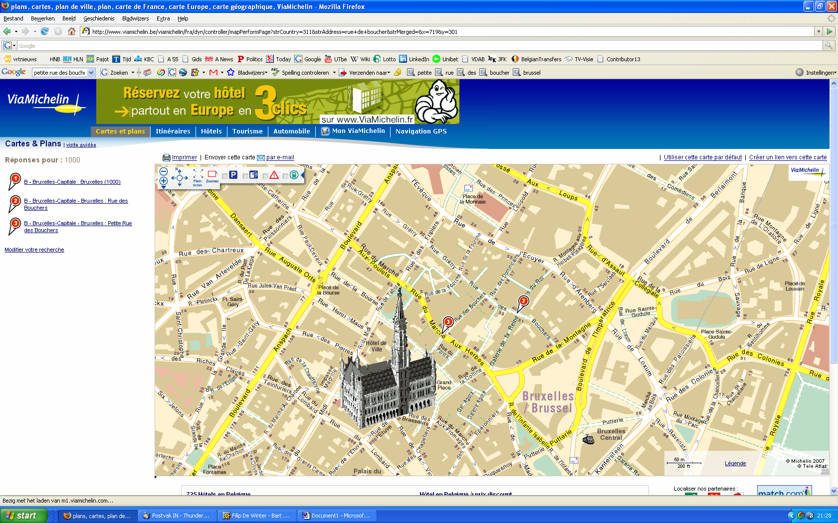Click the Imprimer print link
The width and height of the screenshot is (838, 523).
point(185,157)
